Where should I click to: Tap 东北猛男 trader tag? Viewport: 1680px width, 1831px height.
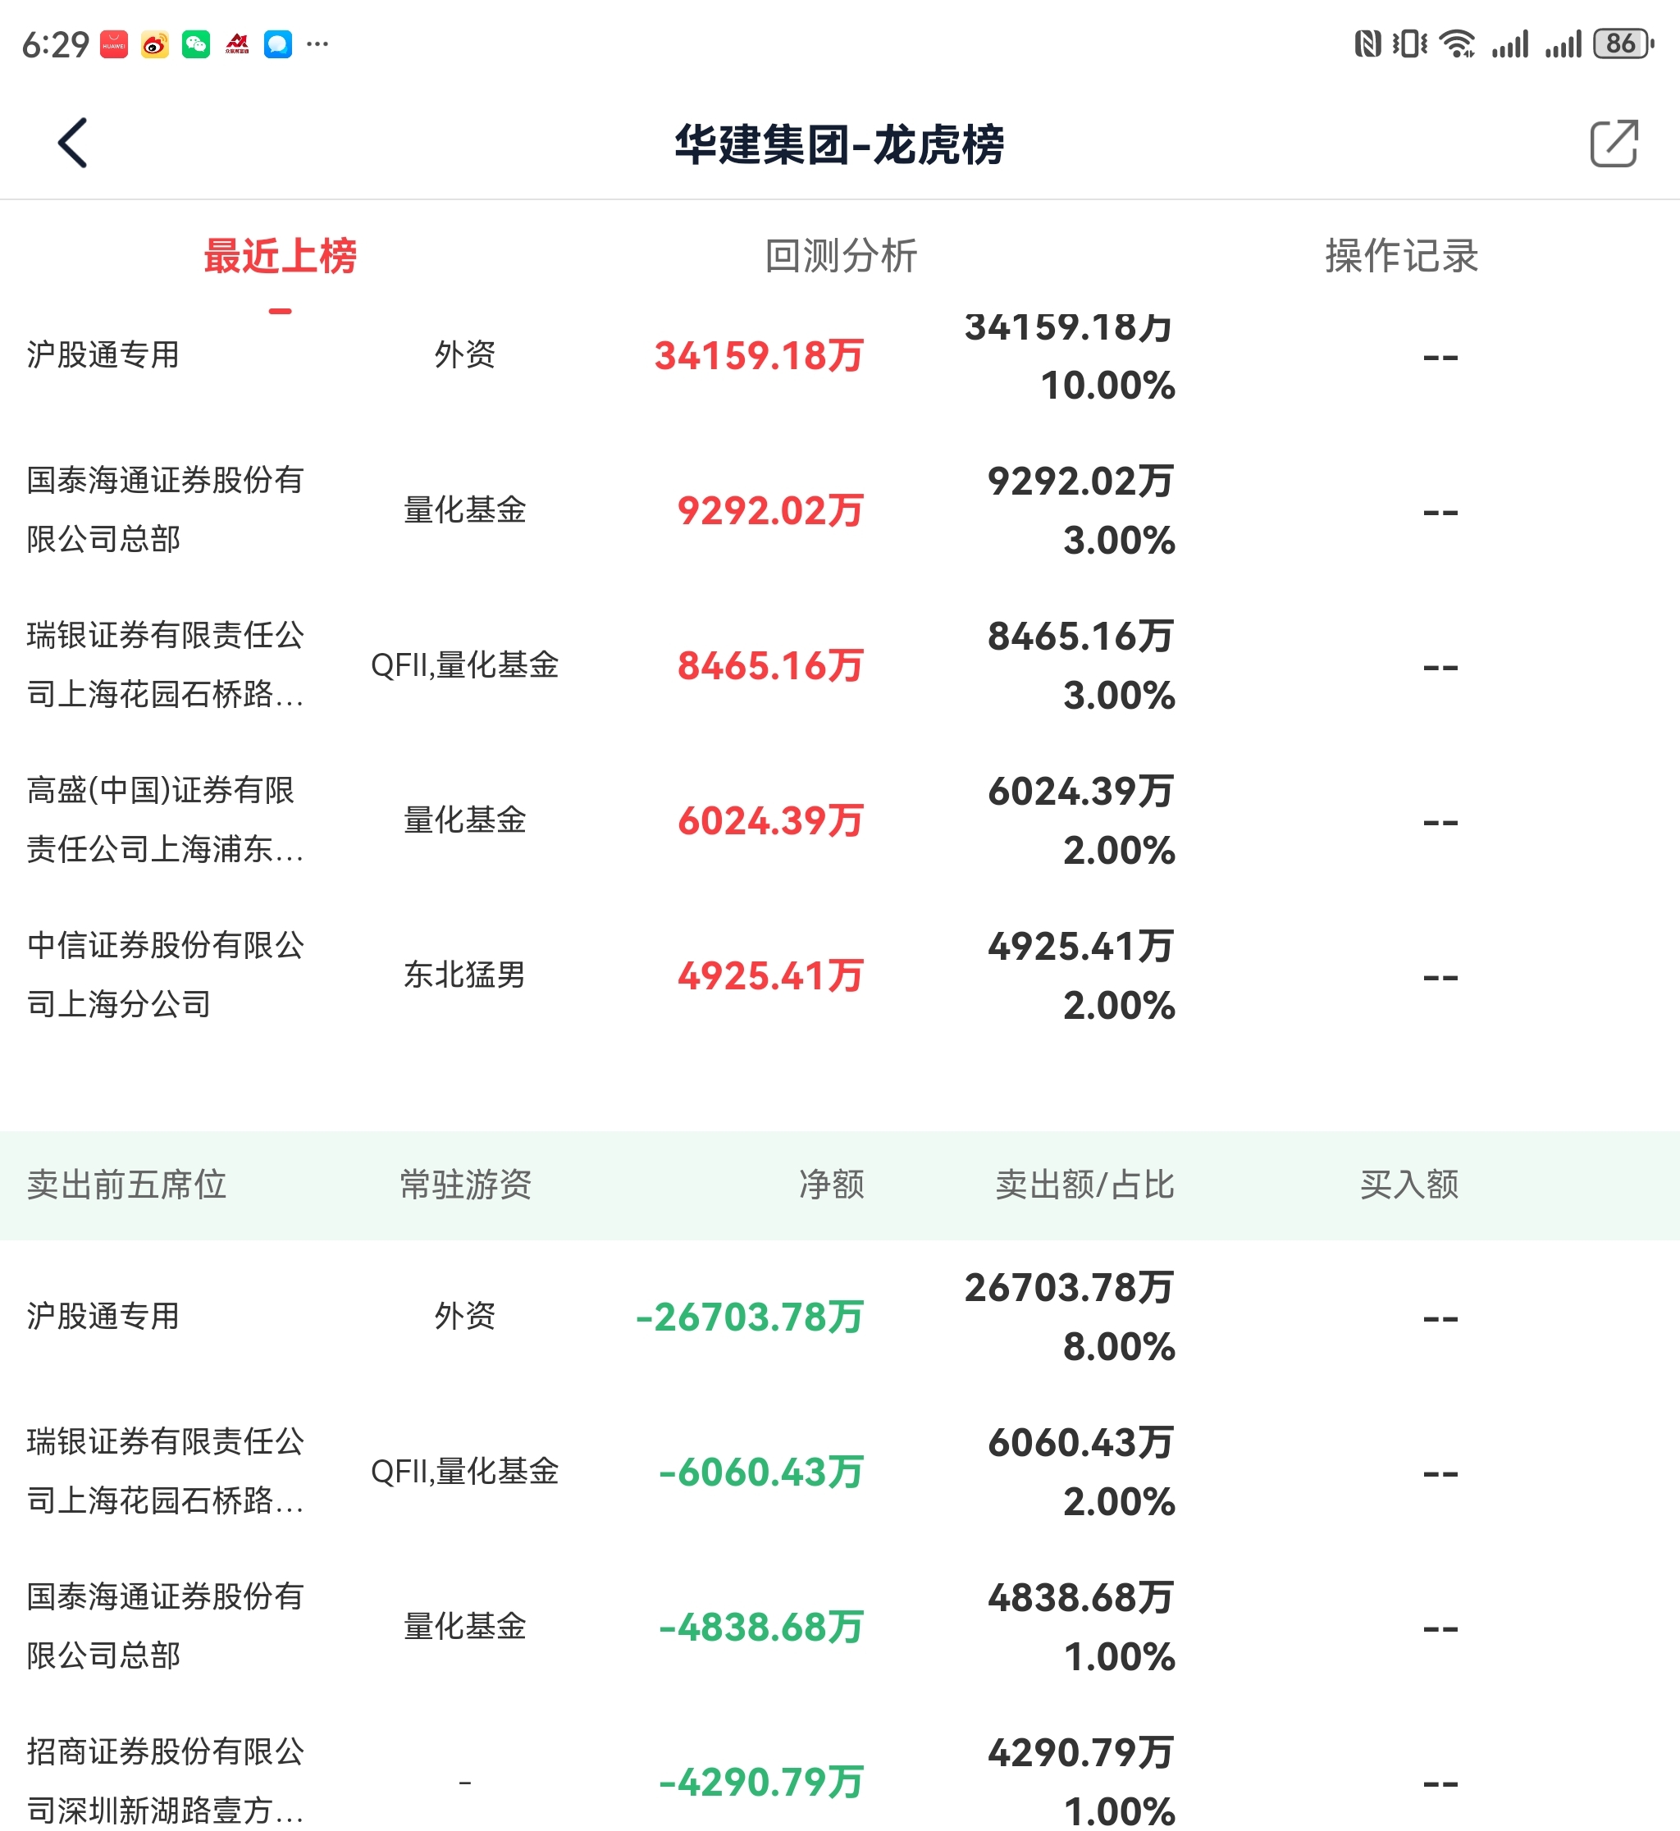coord(464,975)
